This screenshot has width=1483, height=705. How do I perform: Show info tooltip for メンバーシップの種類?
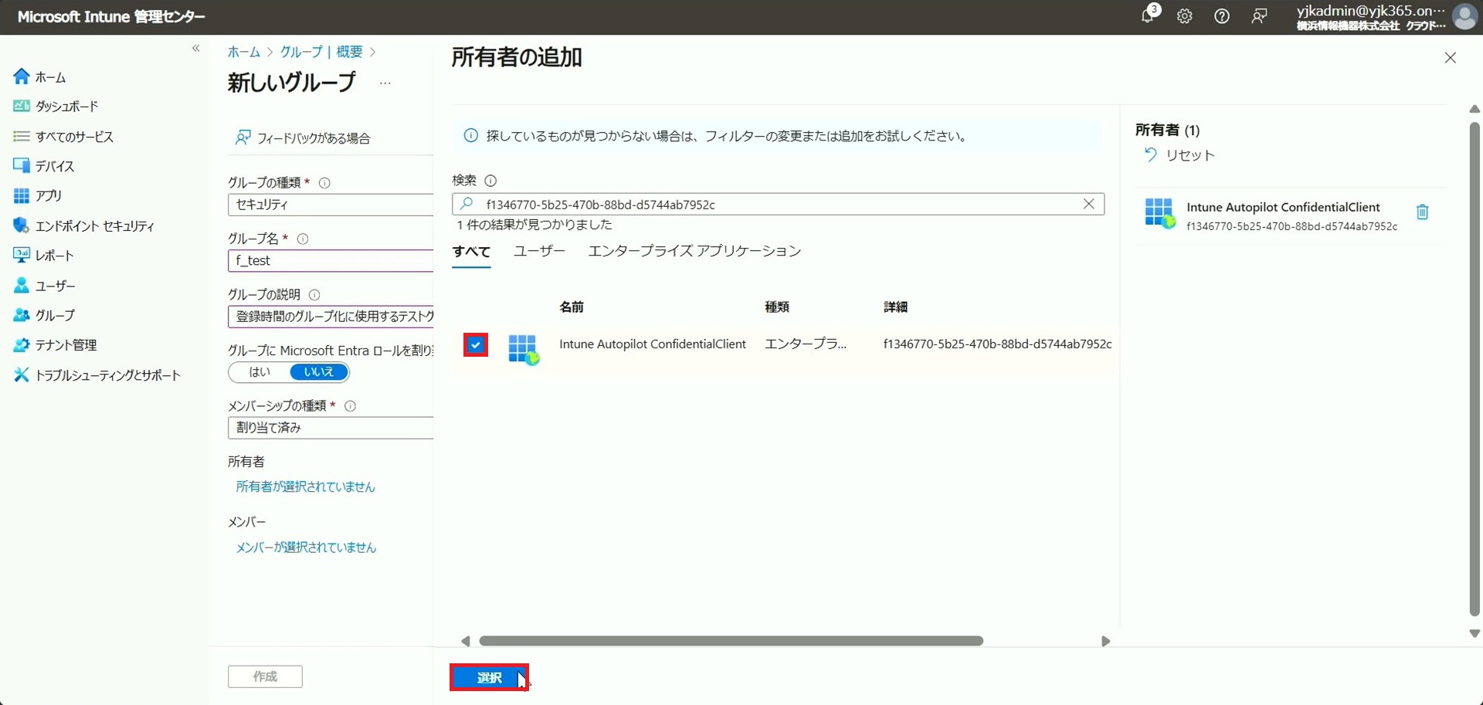tap(350, 406)
